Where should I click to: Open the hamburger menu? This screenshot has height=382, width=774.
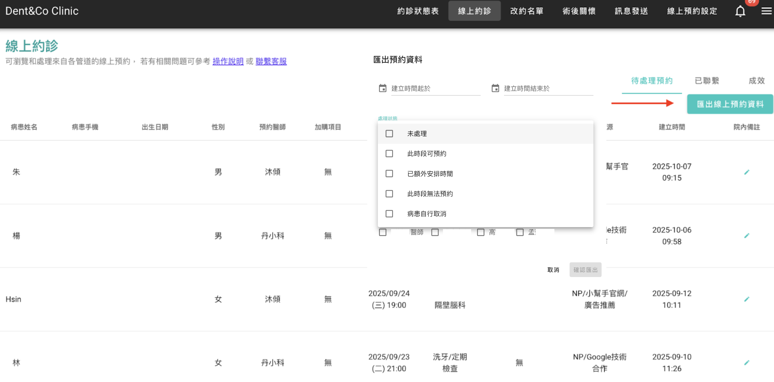[x=766, y=11]
